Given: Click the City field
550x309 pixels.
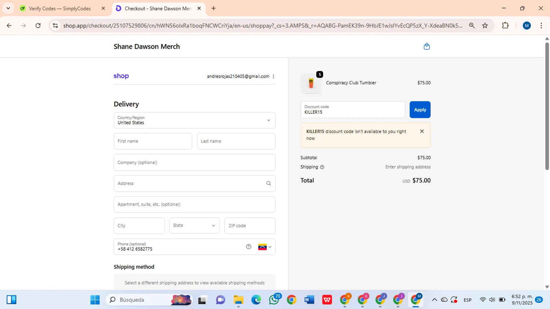Looking at the screenshot, I should point(139,226).
